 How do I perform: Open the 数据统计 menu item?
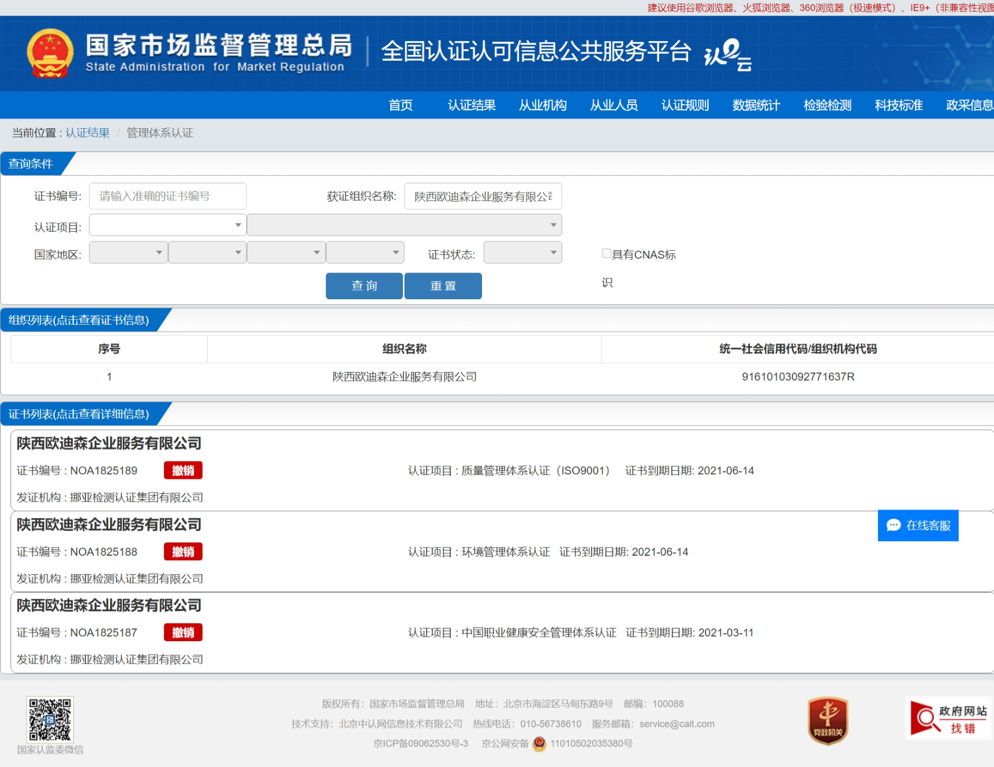click(x=756, y=105)
